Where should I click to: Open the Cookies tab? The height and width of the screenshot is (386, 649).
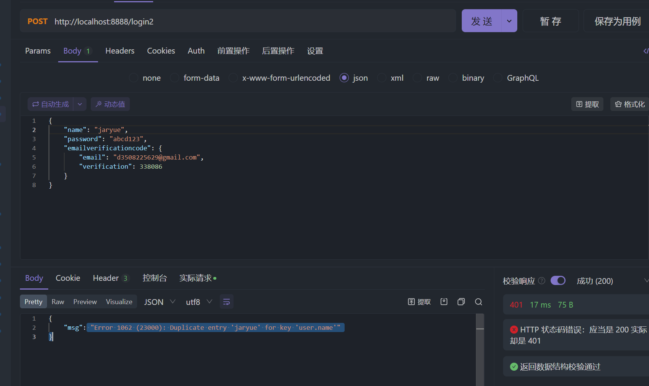161,51
